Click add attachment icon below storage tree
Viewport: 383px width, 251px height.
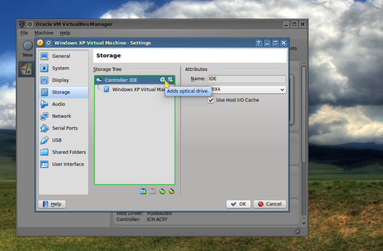143,192
